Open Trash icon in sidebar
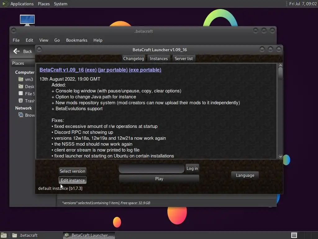 [21, 101]
